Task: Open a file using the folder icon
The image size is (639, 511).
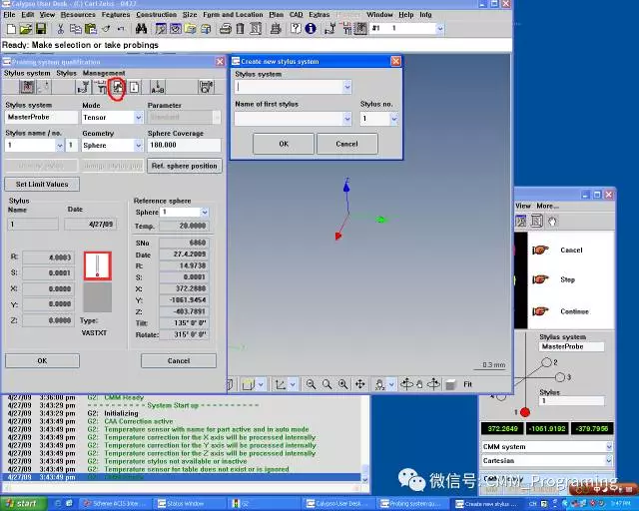Action: (26, 29)
